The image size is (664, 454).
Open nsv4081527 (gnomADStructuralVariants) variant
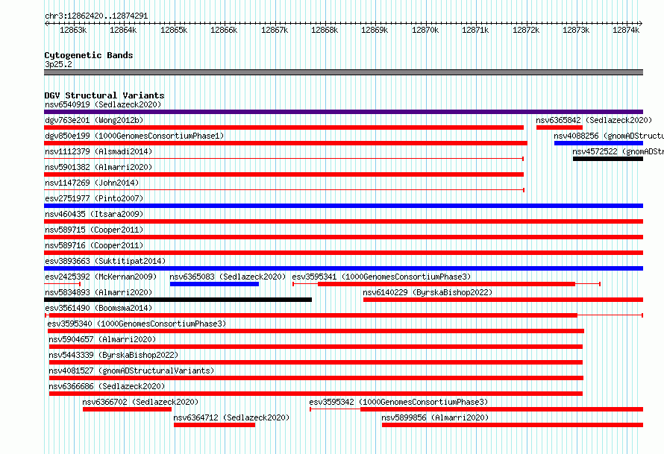tap(131, 371)
